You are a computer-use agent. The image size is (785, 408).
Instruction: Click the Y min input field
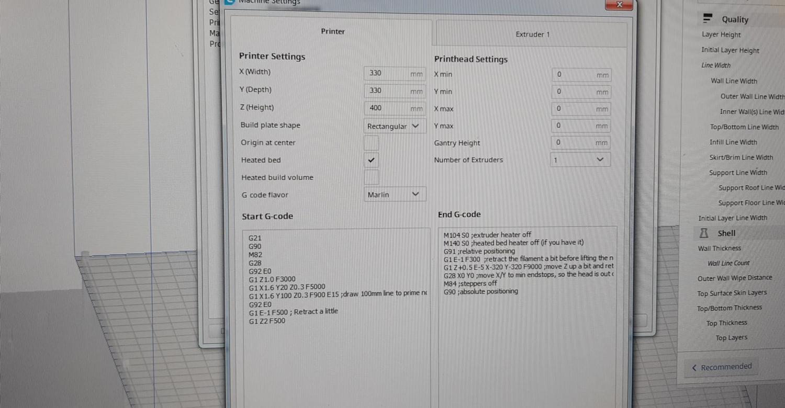pyautogui.click(x=581, y=92)
